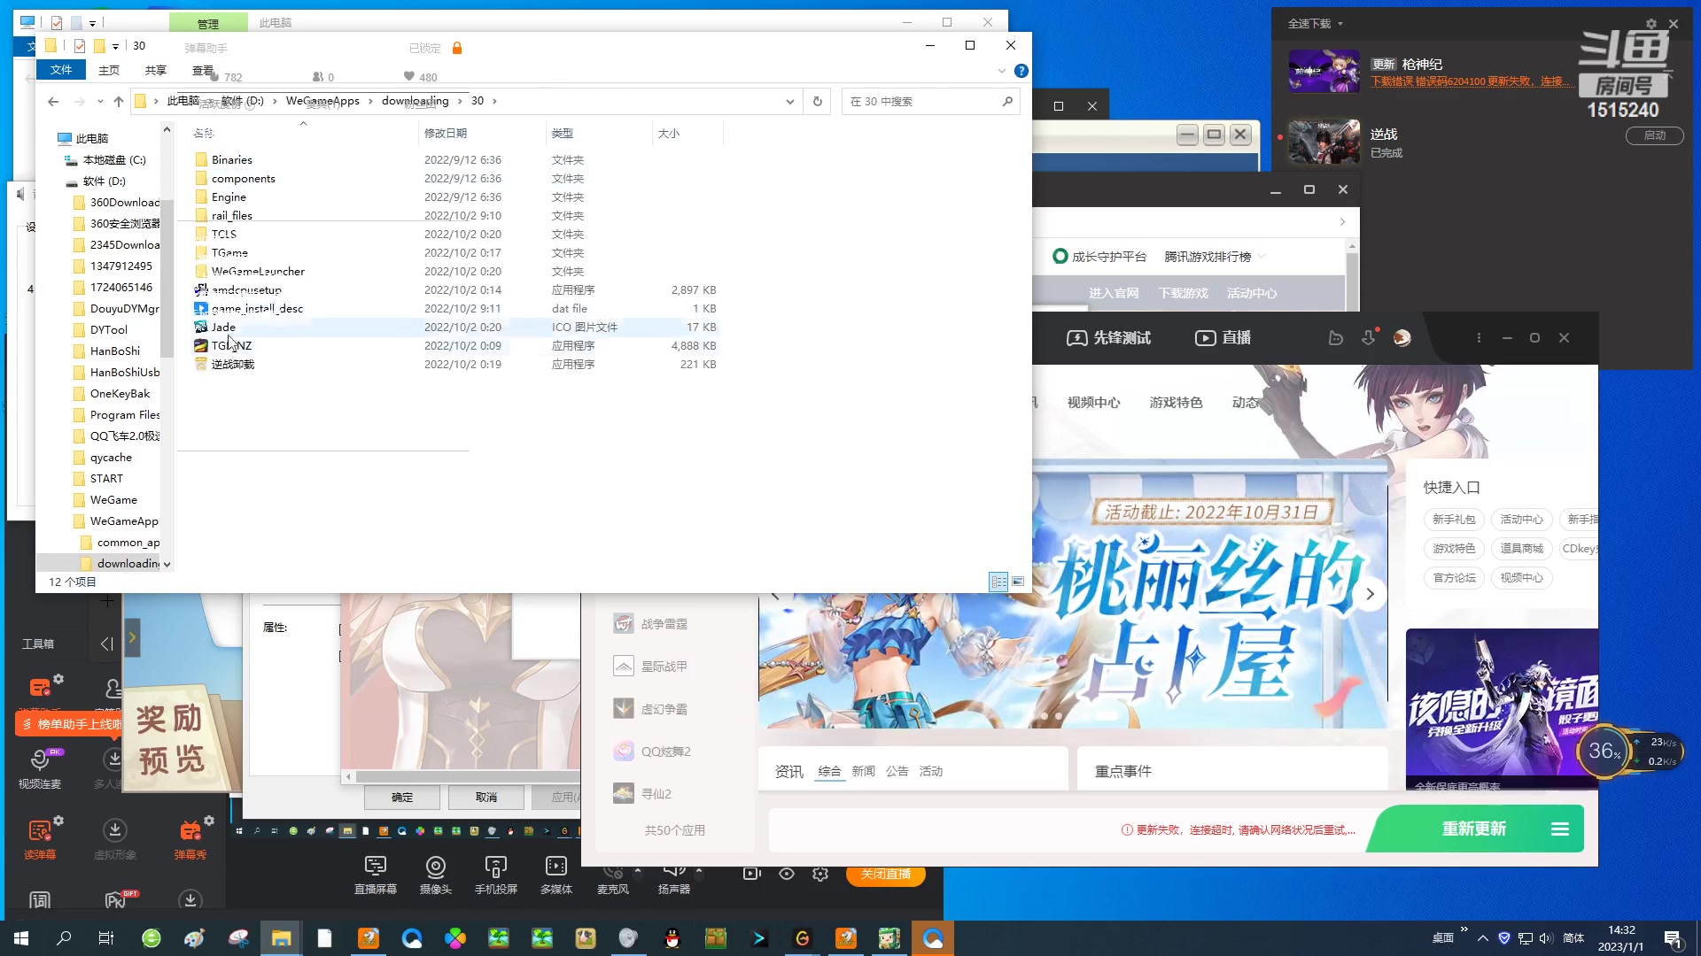The height and width of the screenshot is (956, 1701).
Task: Open Windows Task View on taskbar
Action: (106, 938)
